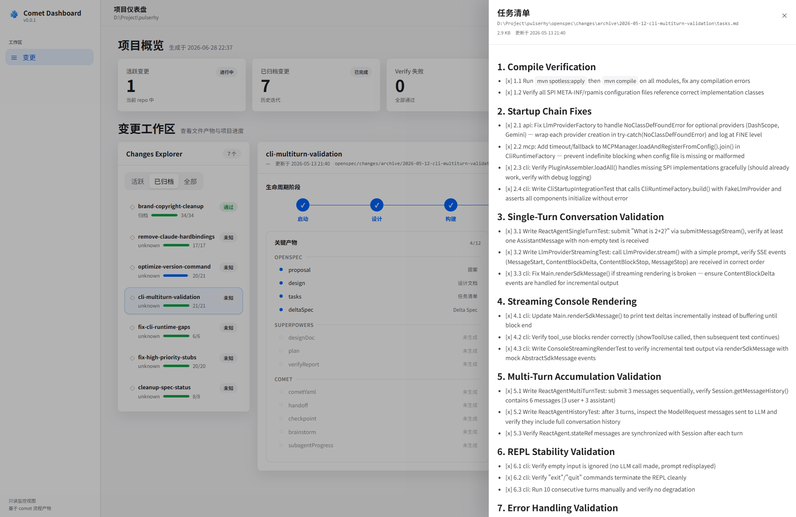
Task: Open the deltaSpec artifact
Action: (377, 310)
